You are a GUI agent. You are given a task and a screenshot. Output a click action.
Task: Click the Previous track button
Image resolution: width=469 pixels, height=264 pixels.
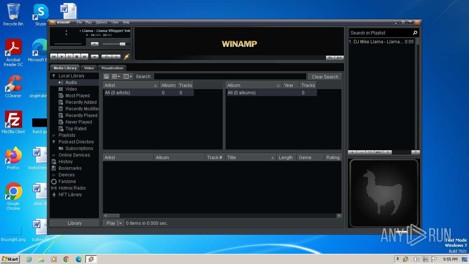tap(54, 56)
